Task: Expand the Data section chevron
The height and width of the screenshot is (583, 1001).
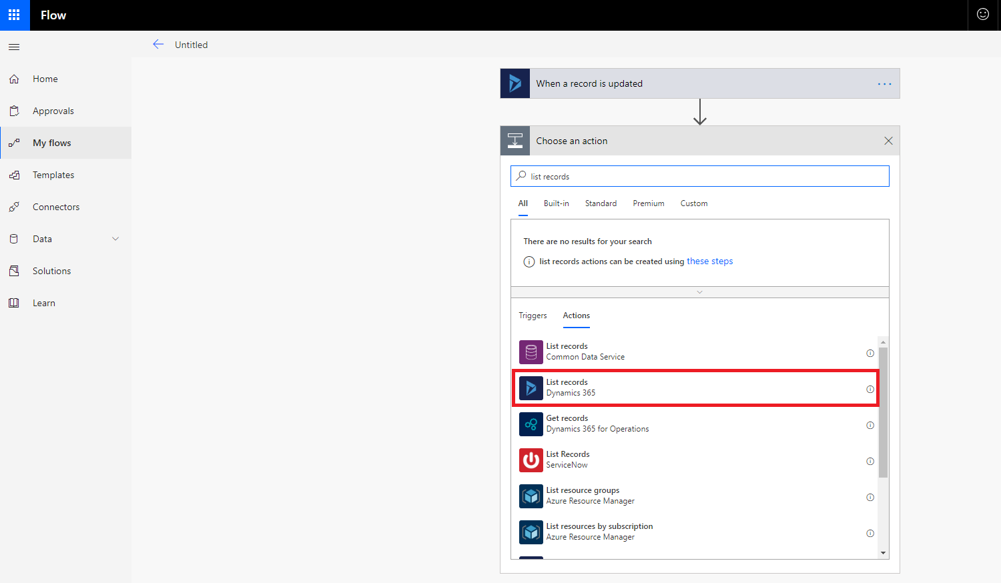Action: 115,239
